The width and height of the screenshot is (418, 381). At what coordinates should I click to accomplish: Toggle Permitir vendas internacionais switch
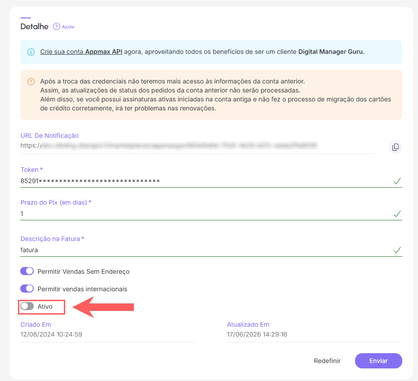click(x=27, y=289)
